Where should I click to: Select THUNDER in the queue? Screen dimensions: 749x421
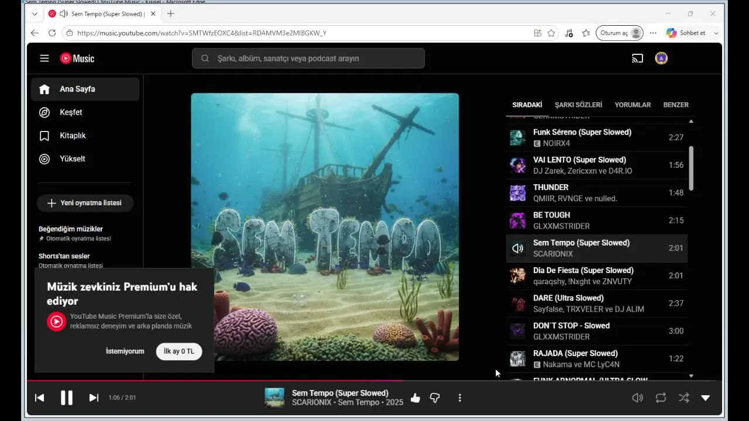(x=596, y=193)
